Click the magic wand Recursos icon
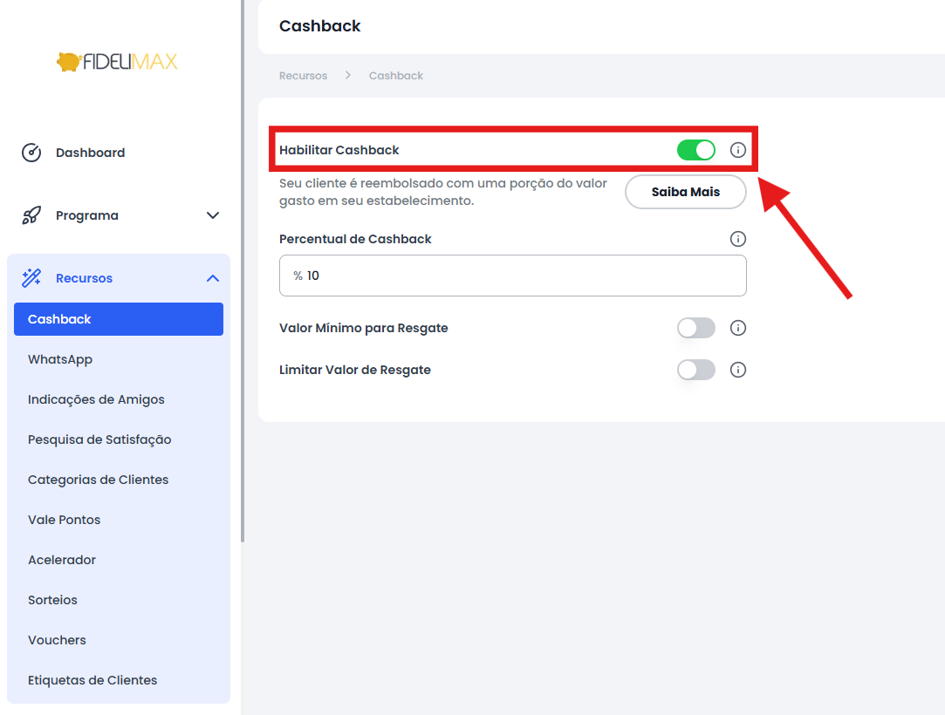Screen dimensions: 945x715 coord(31,277)
